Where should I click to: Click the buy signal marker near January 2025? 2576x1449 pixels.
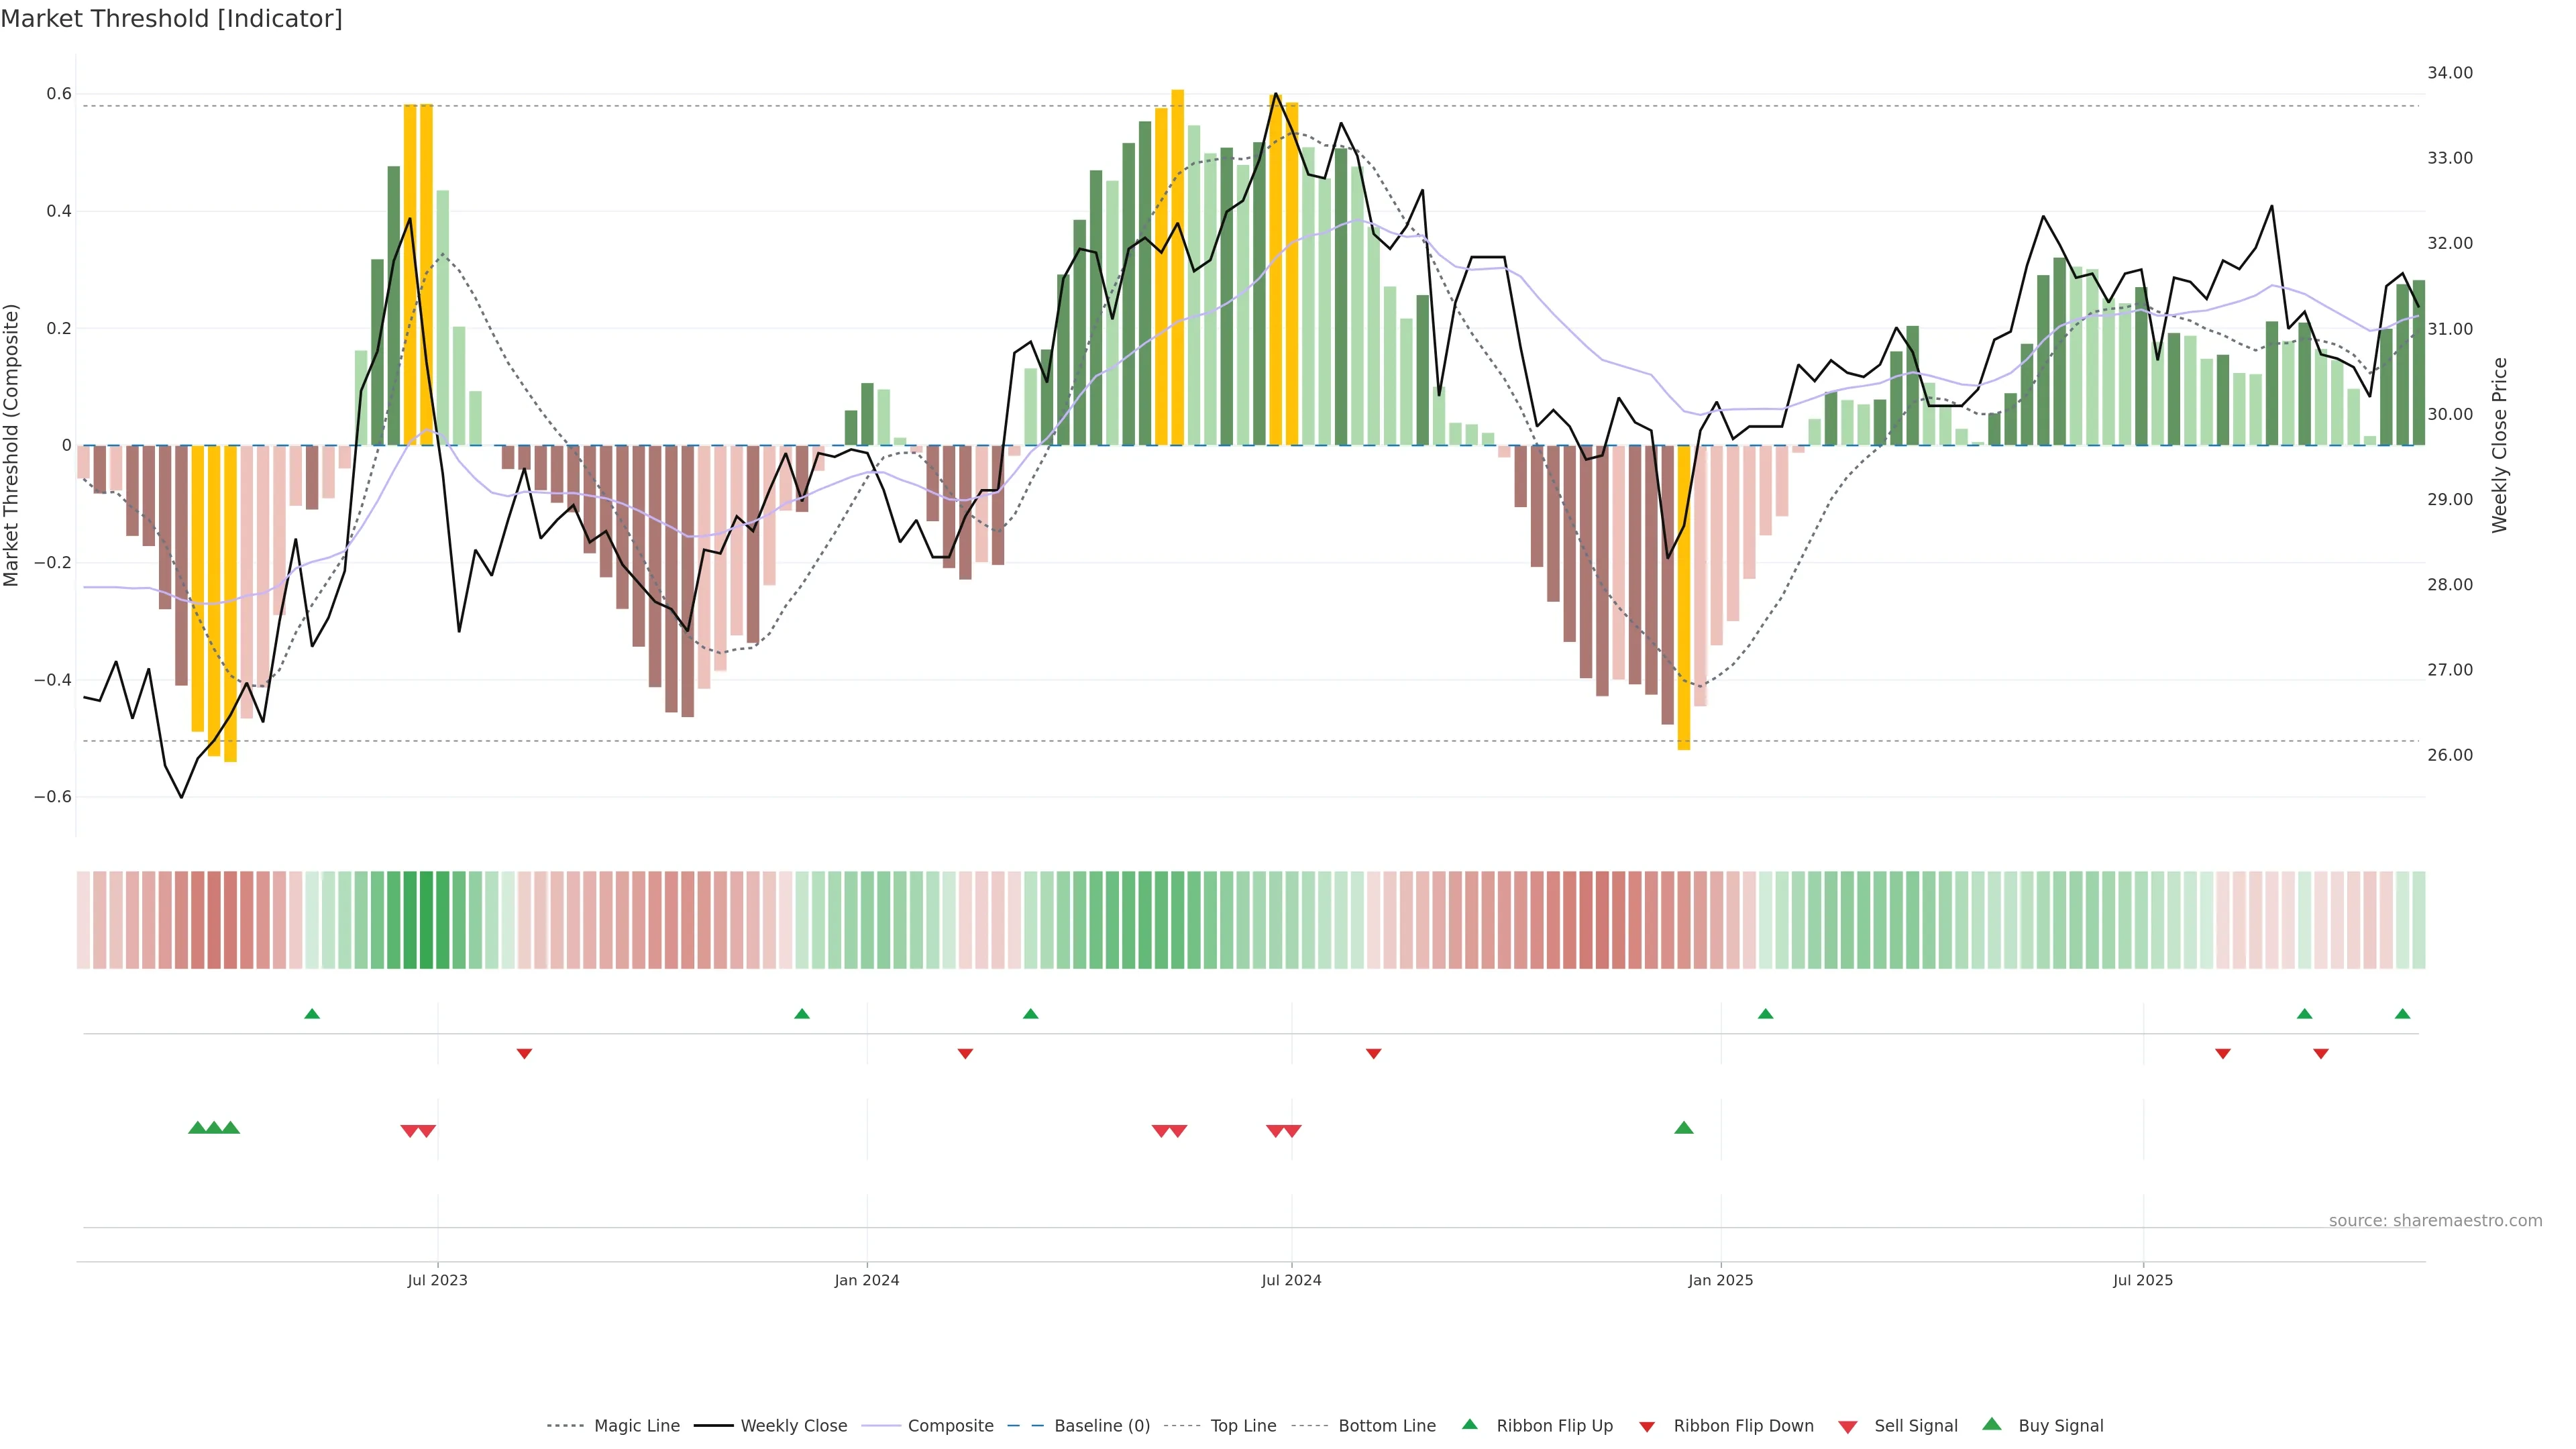1684,1128
